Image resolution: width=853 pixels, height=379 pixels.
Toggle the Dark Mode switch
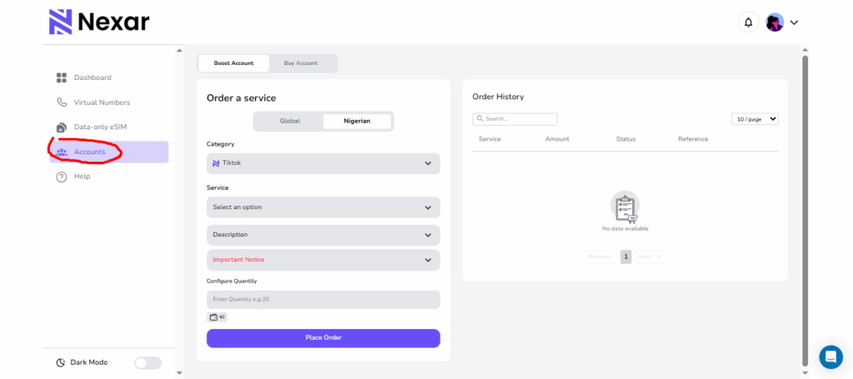click(x=147, y=362)
